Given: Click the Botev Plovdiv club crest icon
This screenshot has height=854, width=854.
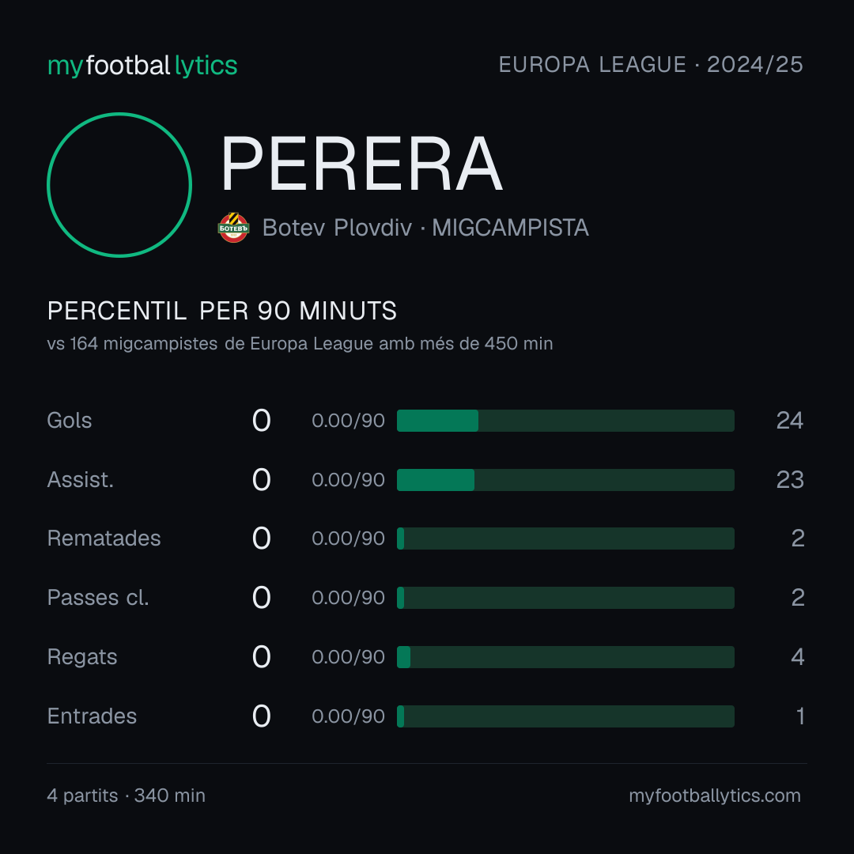Looking at the screenshot, I should 233,228.
